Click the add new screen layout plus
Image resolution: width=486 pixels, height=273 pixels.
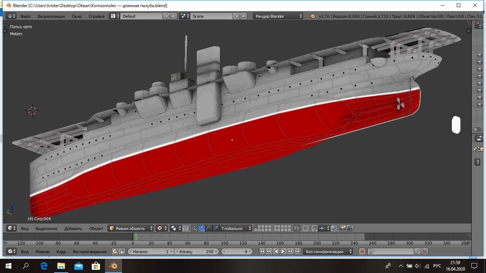167,16
